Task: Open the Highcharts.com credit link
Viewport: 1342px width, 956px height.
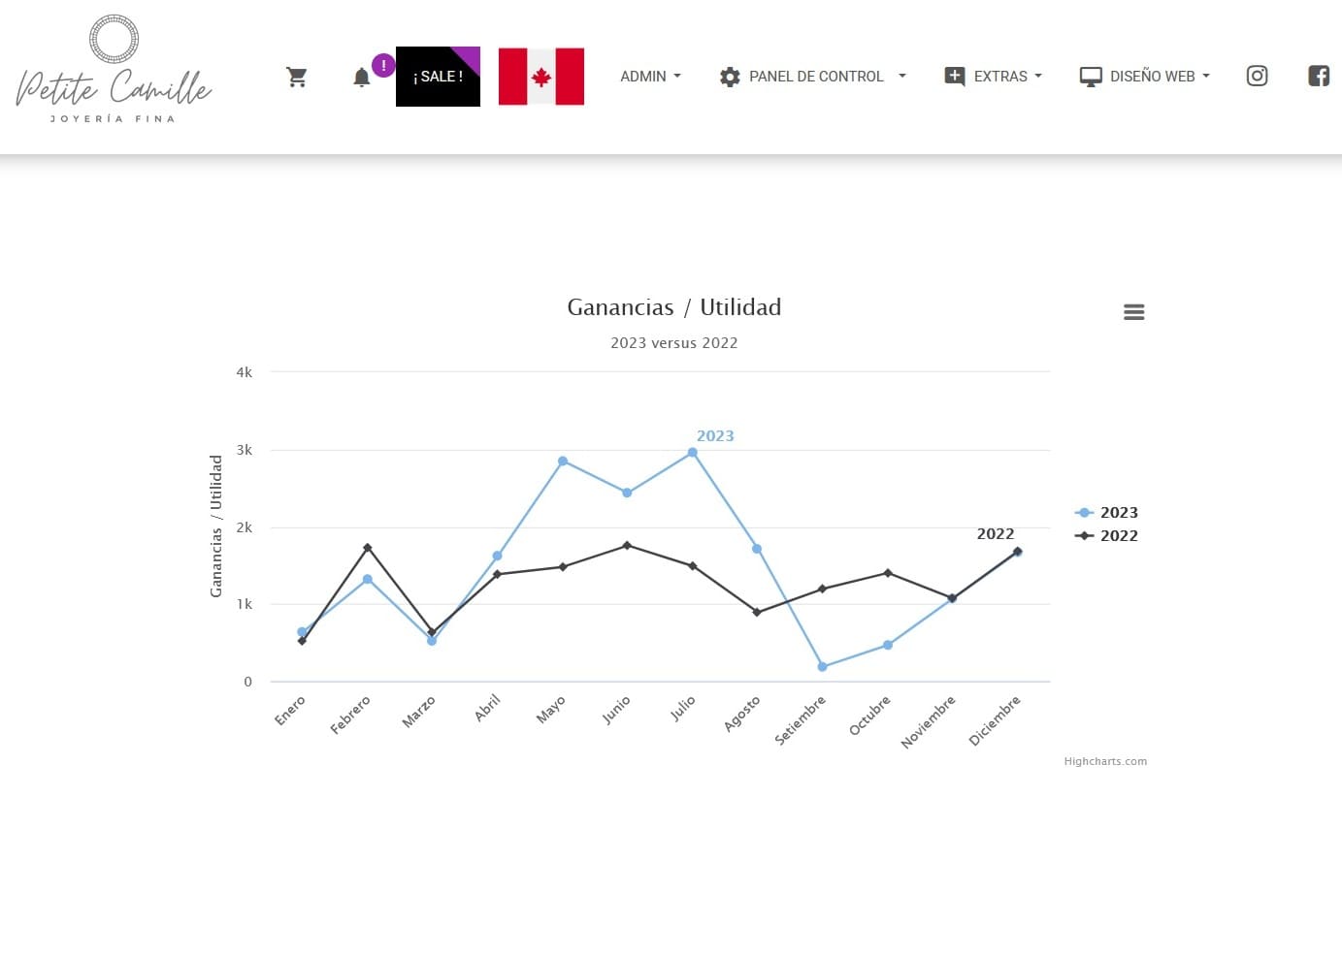Action: coord(1105,761)
